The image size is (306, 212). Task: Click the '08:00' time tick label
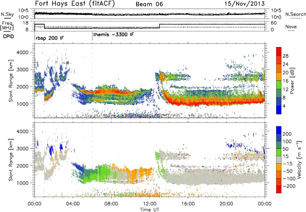111,204
